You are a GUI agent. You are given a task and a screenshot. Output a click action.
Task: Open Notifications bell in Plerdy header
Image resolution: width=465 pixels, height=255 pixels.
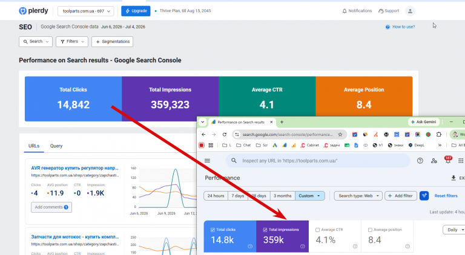tap(357, 11)
